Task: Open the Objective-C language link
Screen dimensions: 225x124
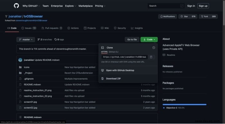Action: click(174, 108)
